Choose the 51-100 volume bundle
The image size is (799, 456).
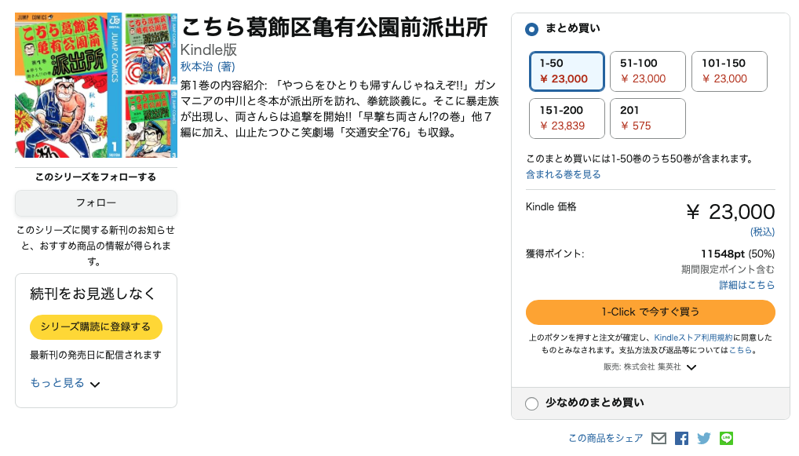(648, 71)
